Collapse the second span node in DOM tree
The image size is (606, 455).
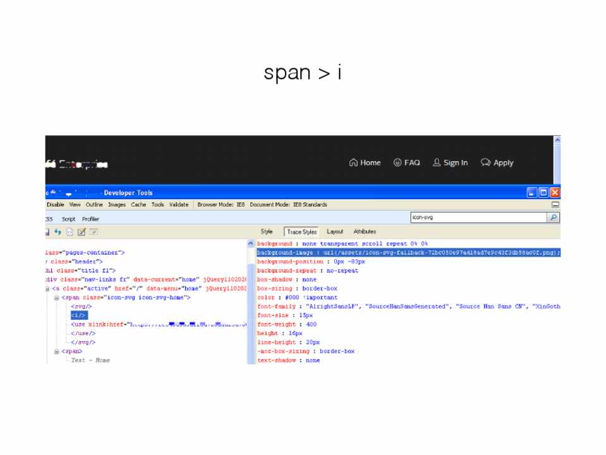coord(56,351)
